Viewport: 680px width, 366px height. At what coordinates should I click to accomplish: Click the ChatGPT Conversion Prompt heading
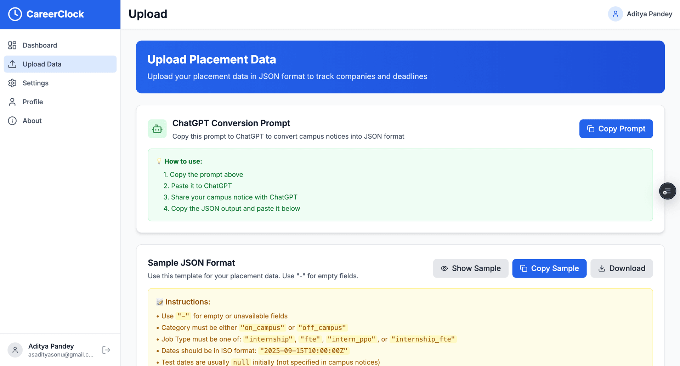pyautogui.click(x=231, y=123)
